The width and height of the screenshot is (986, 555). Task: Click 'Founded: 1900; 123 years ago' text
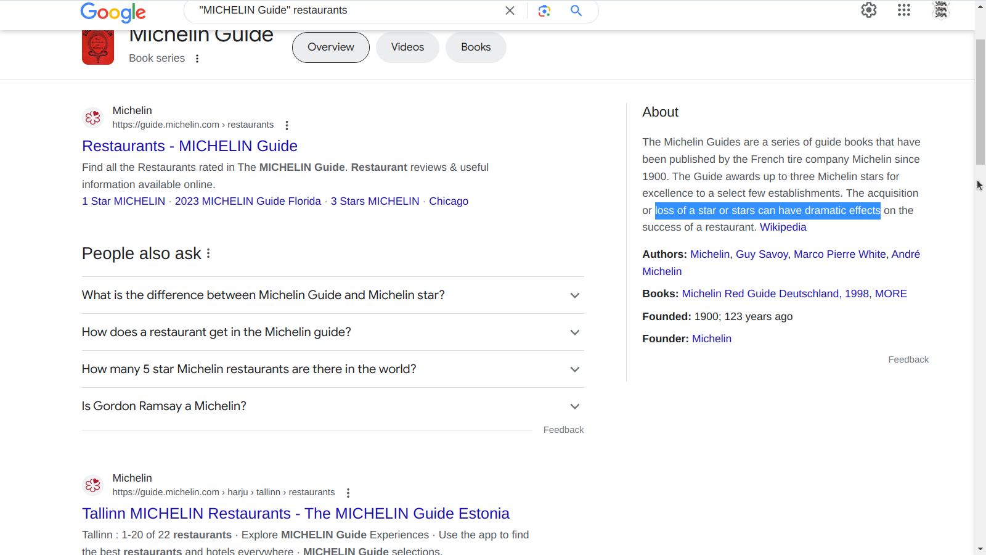(717, 317)
